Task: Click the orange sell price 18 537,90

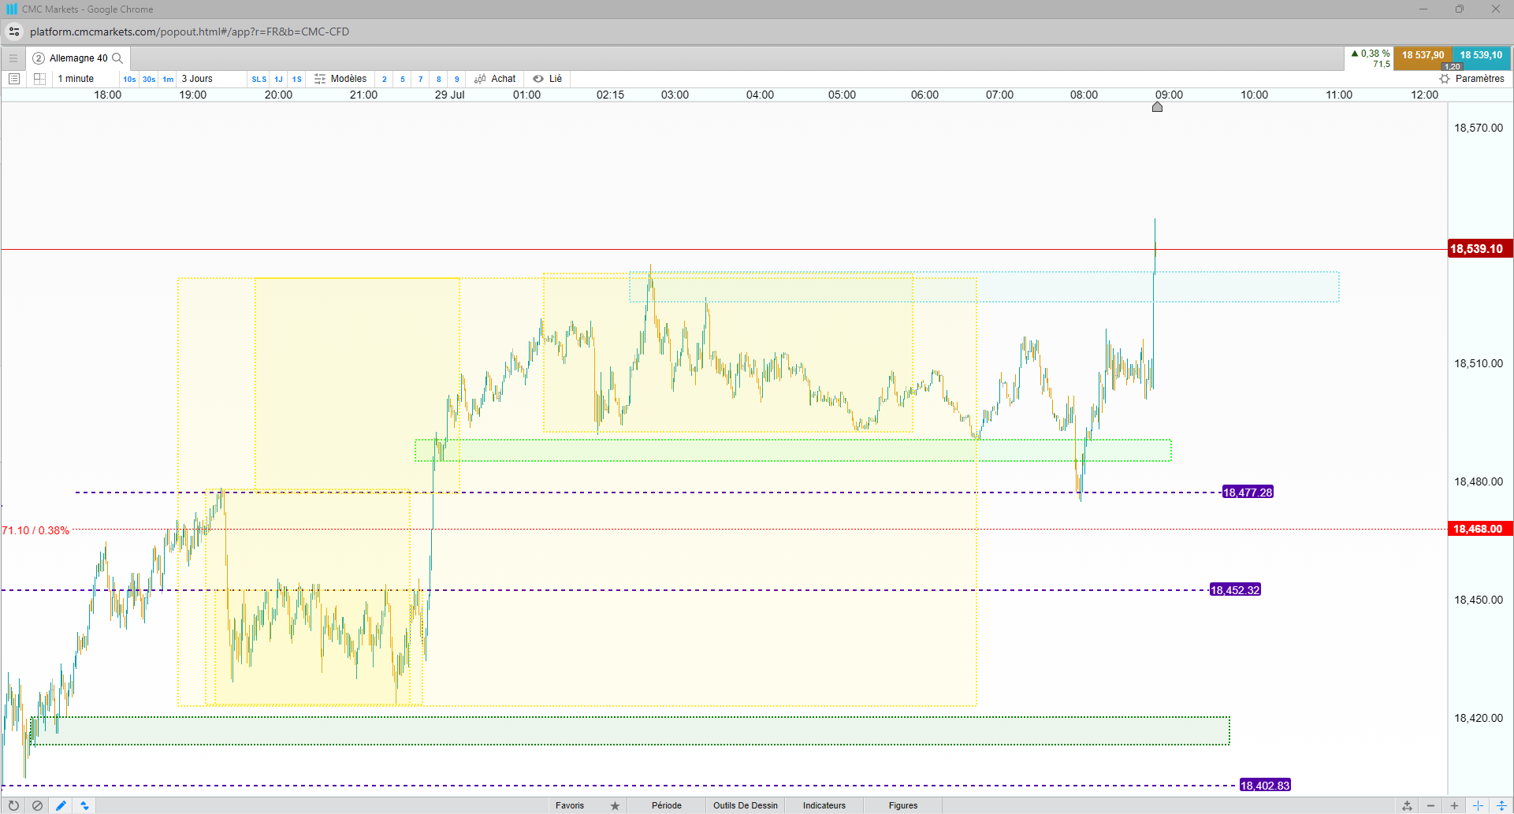Action: [1423, 56]
